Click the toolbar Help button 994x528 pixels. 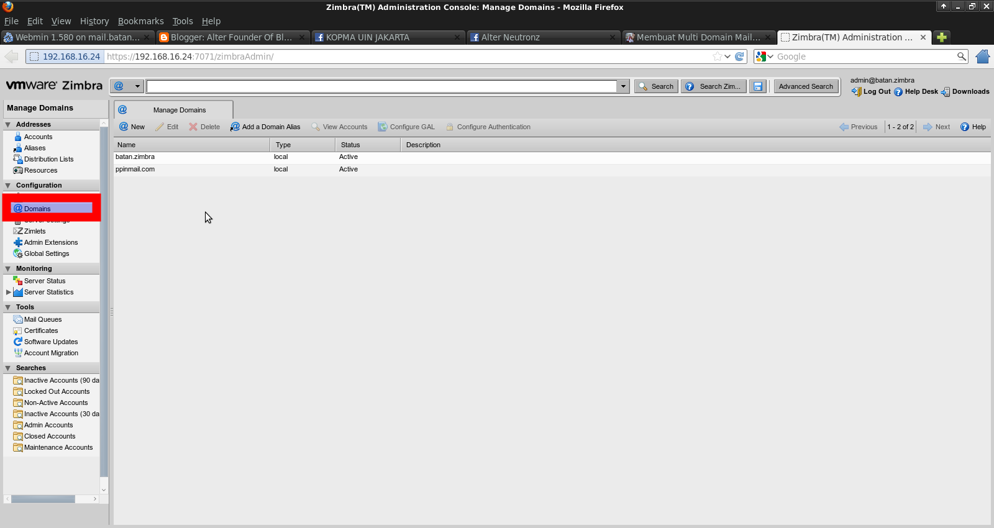(973, 127)
